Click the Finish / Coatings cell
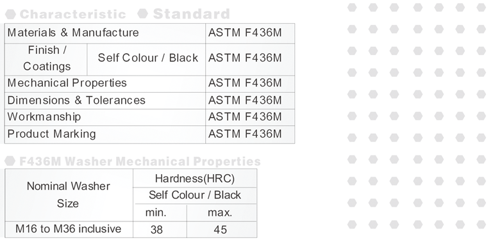Viewport: 493px width, 240px height. (46, 60)
